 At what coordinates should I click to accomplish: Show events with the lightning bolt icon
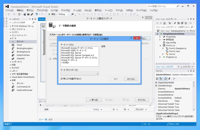169,79
